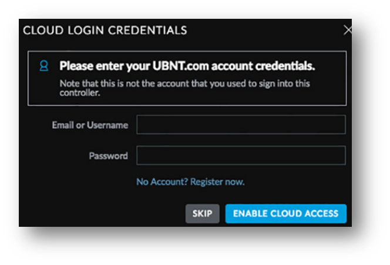Skip cloud login setup

coord(202,213)
